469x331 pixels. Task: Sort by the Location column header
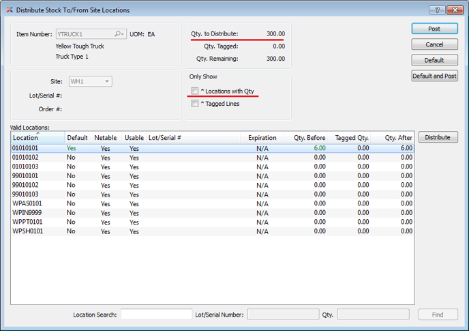(x=37, y=138)
